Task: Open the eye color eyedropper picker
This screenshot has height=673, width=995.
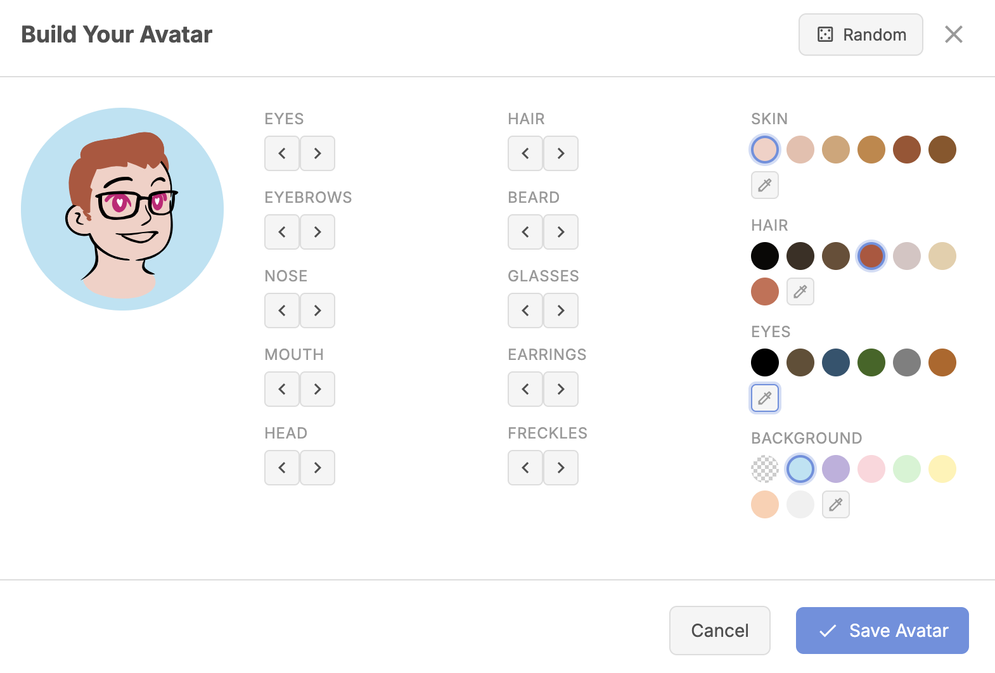Action: point(765,398)
